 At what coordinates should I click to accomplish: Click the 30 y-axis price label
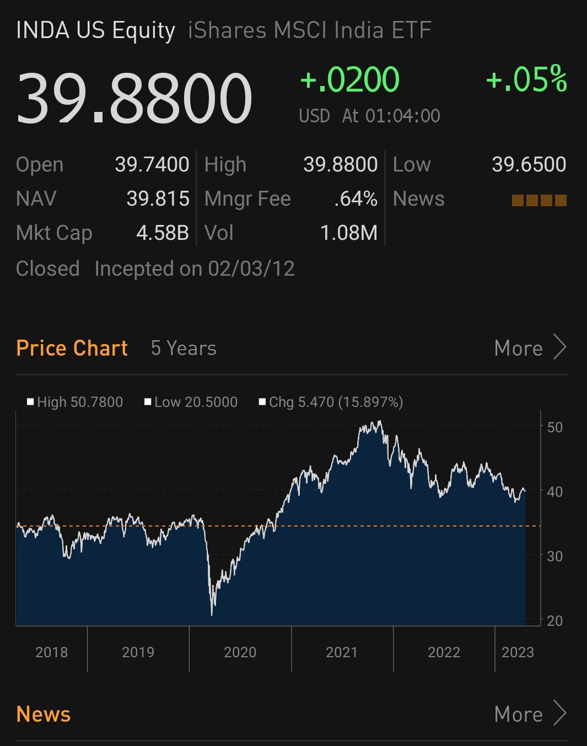[x=554, y=556]
